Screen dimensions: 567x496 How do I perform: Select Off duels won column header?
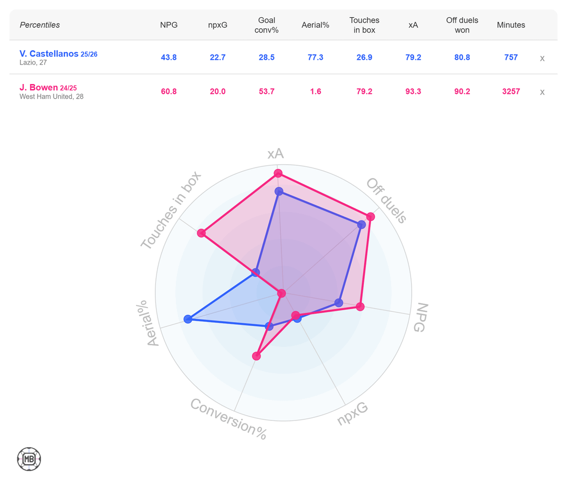click(x=462, y=25)
